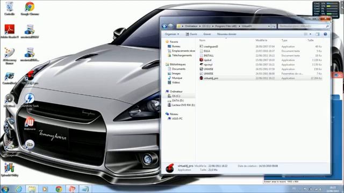The height and width of the screenshot is (193, 344).
Task: Click OS (C:) in address bar breadcrumb
Action: 206,26
